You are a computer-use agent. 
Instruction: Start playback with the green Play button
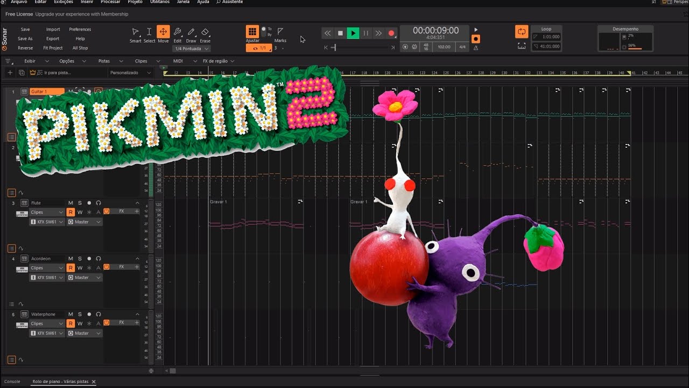click(x=353, y=33)
